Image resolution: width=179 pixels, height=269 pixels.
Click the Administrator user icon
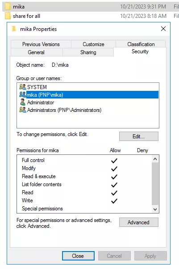(23, 102)
